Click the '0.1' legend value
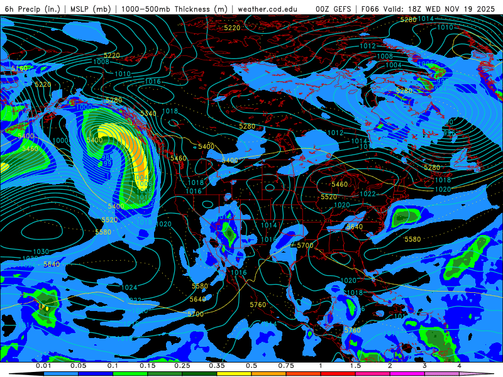The image size is (503, 377). coord(113,366)
